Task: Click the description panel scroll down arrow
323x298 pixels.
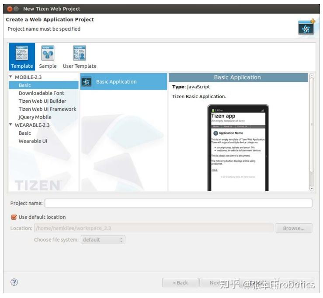Action: point(312,188)
